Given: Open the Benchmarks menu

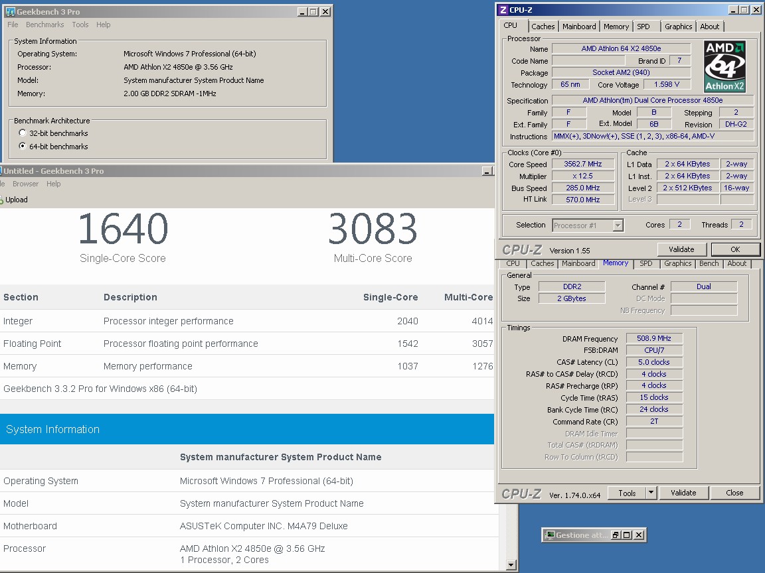Looking at the screenshot, I should click(45, 25).
